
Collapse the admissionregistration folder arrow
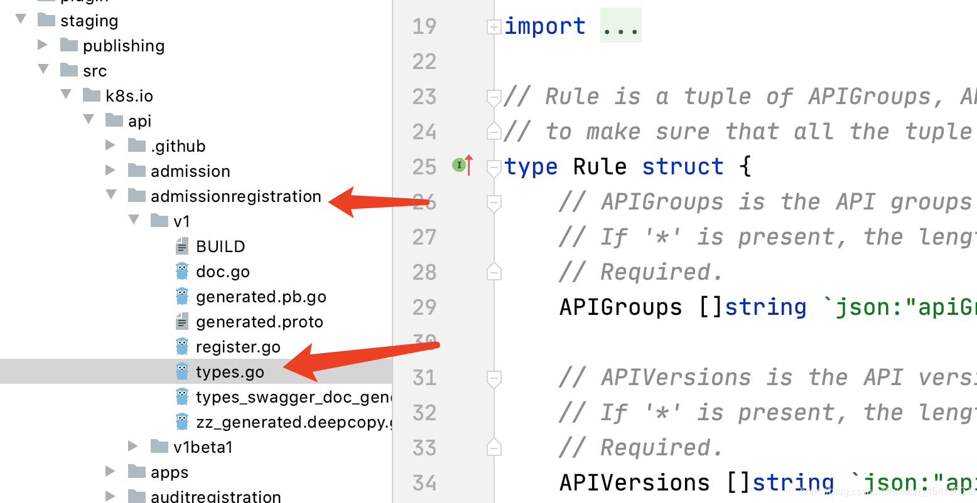click(x=111, y=194)
